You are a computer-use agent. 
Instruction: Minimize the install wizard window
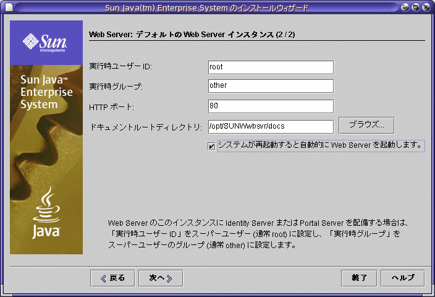(x=405, y=7)
